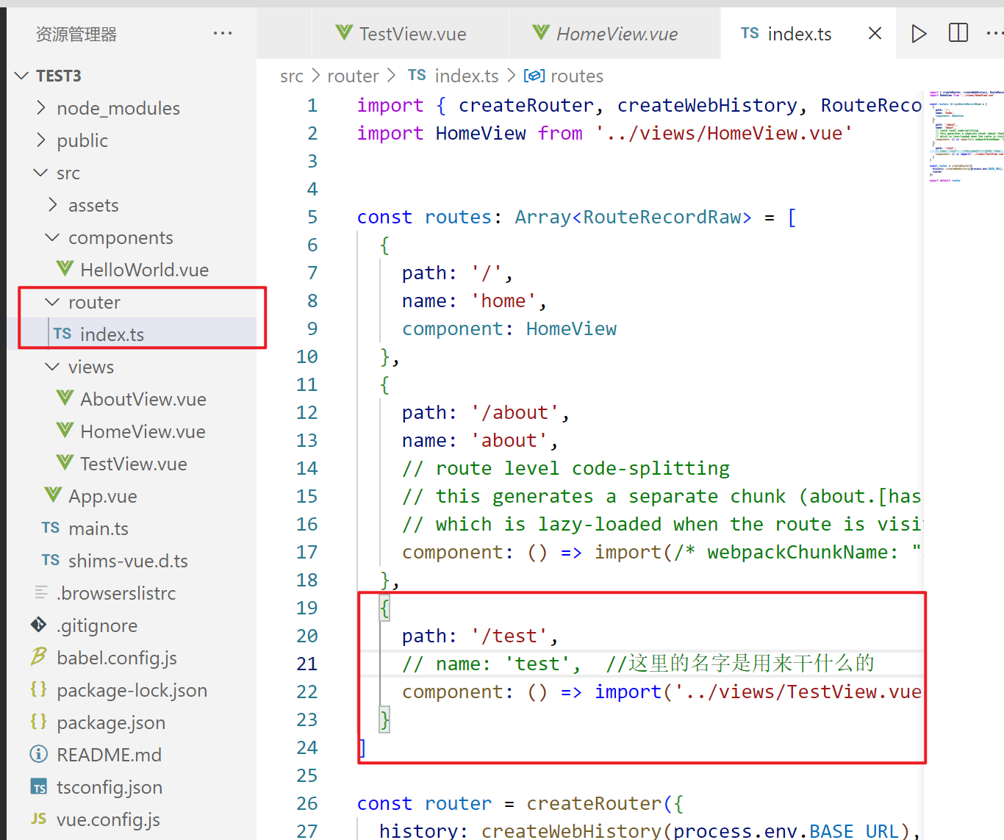The height and width of the screenshot is (840, 1004).
Task: Switch to the HomeView.vue tab
Action: point(616,34)
